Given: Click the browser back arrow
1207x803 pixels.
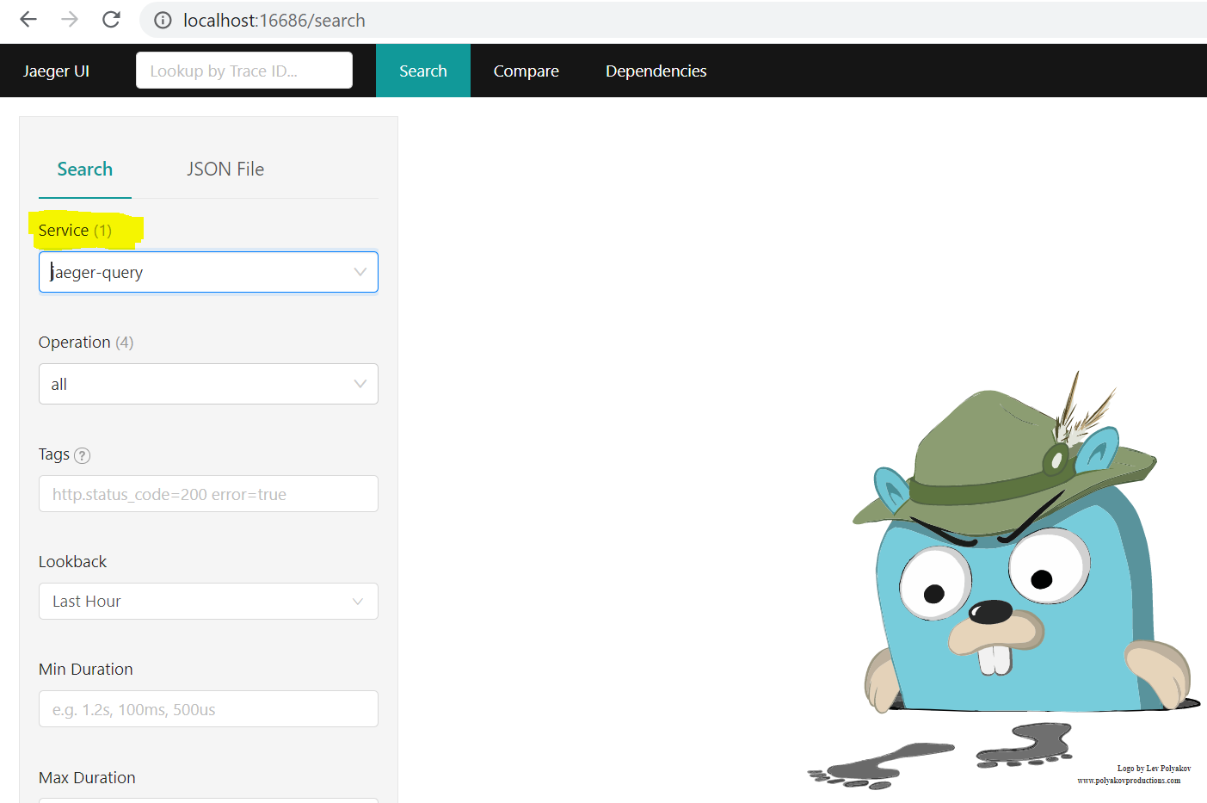Looking at the screenshot, I should (28, 19).
